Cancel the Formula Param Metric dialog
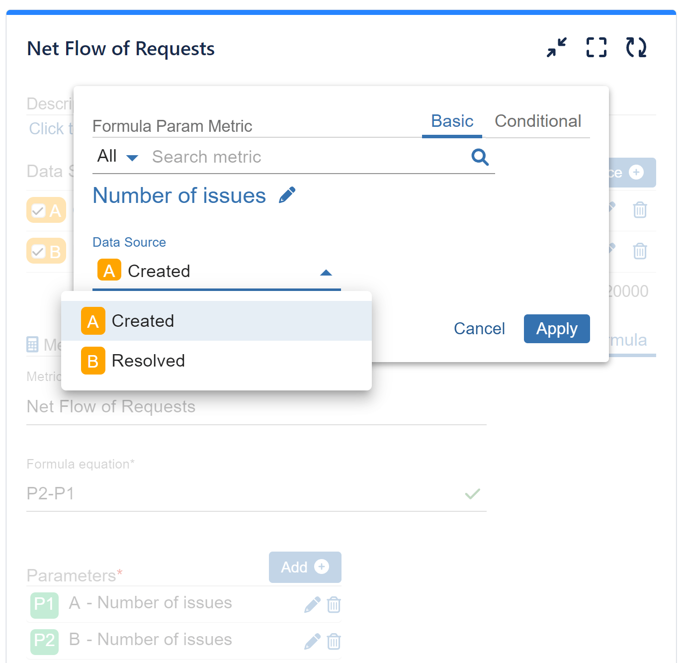 (x=479, y=329)
